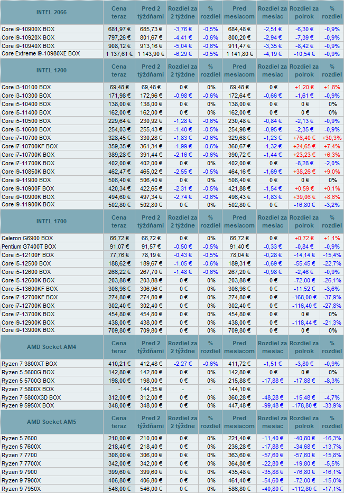344x493 pixels.
Task: Click the 461,40 € month-ago price cell
Action: pyautogui.click(x=239, y=481)
